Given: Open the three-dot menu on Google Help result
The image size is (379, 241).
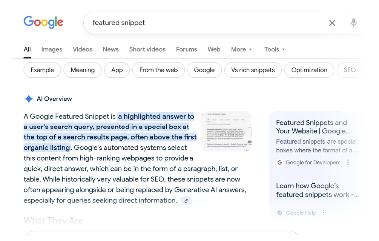Looking at the screenshot, I should coord(323,213).
